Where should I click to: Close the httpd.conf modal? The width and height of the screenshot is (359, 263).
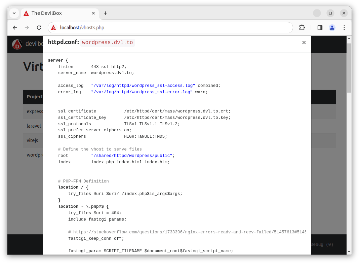point(304,42)
